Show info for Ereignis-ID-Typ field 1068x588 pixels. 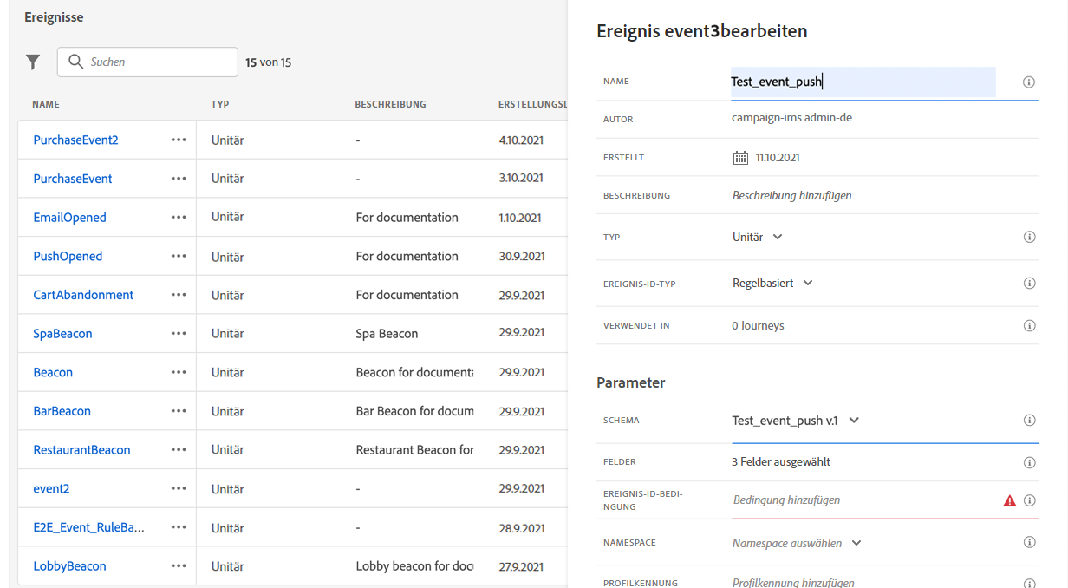point(1029,283)
